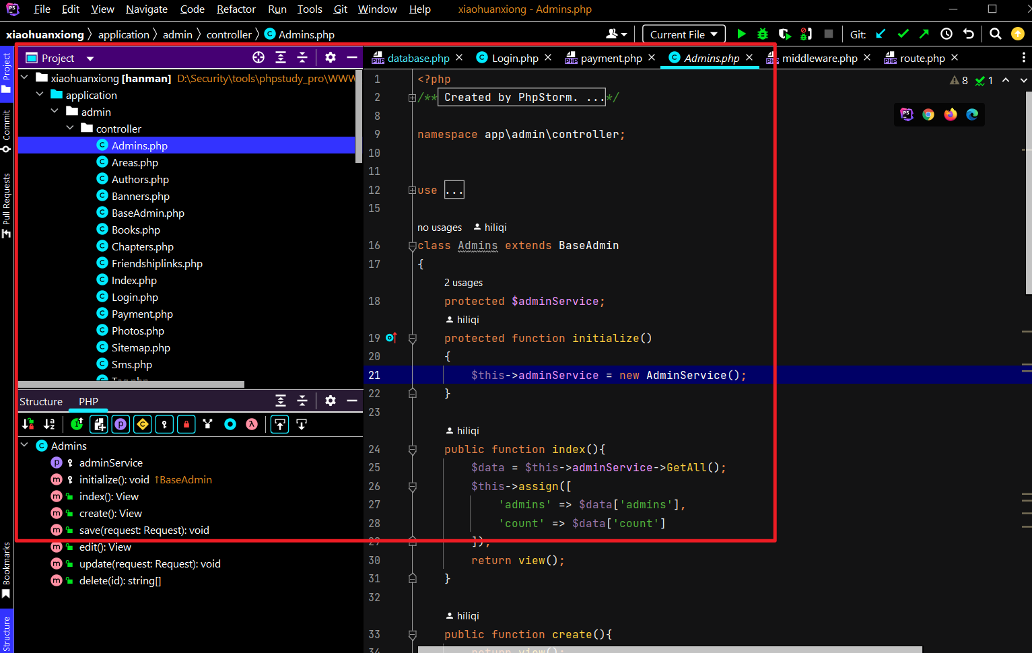Image resolution: width=1032 pixels, height=653 pixels.
Task: Open Structure panel settings gear
Action: (331, 401)
